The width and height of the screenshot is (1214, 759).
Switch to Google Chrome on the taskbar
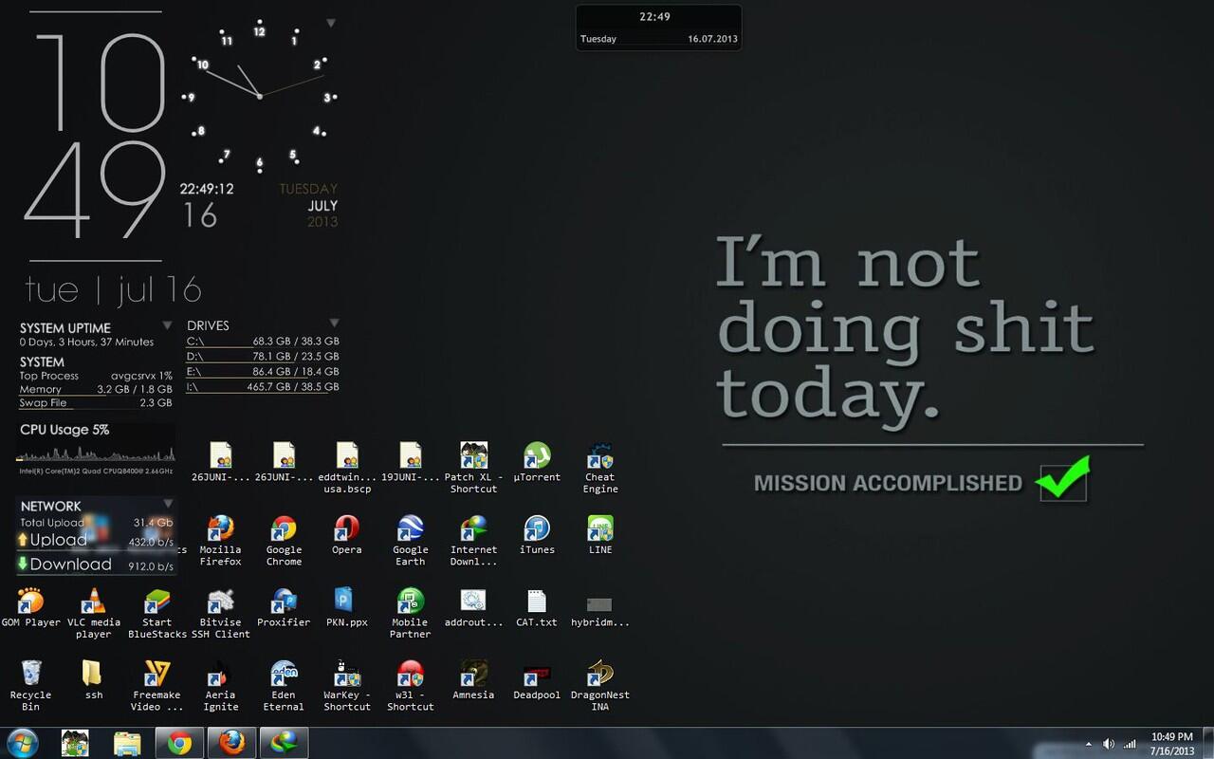tap(179, 743)
